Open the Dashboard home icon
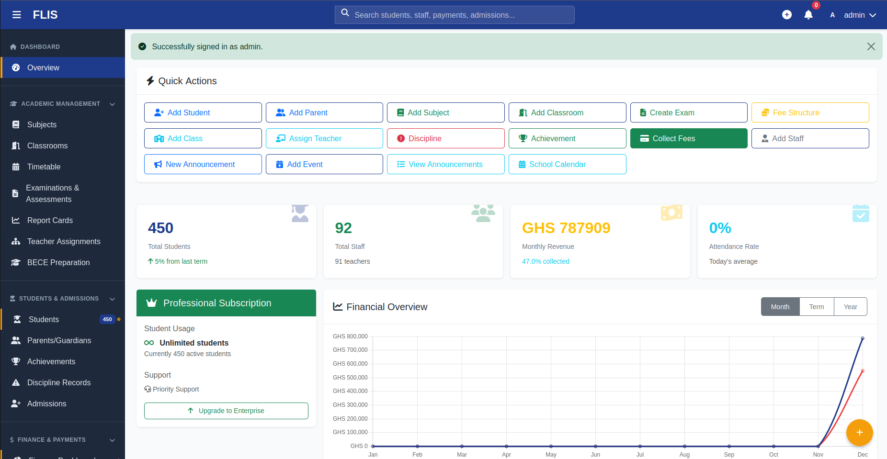The width and height of the screenshot is (887, 459). [x=13, y=46]
